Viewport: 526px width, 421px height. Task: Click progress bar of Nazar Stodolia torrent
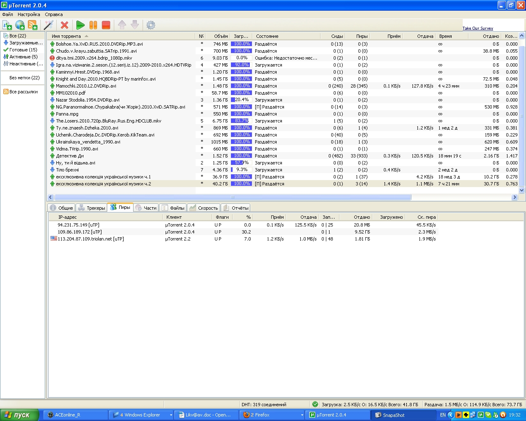tap(242, 100)
